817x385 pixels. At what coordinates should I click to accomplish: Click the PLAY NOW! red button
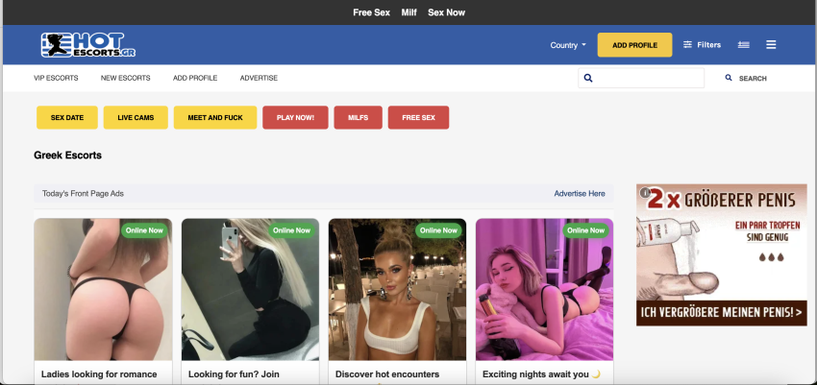tap(295, 117)
